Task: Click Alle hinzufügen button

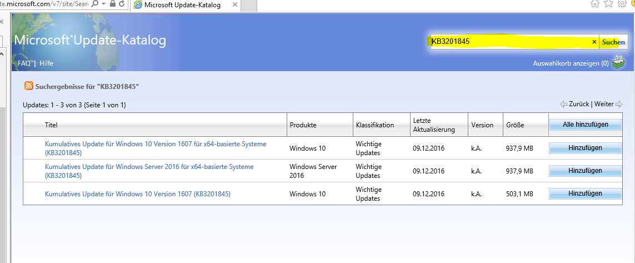Action: point(585,125)
